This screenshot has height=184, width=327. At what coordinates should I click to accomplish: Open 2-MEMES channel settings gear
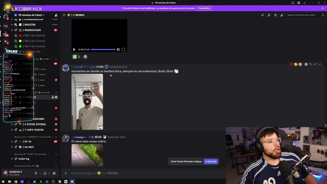56,97
